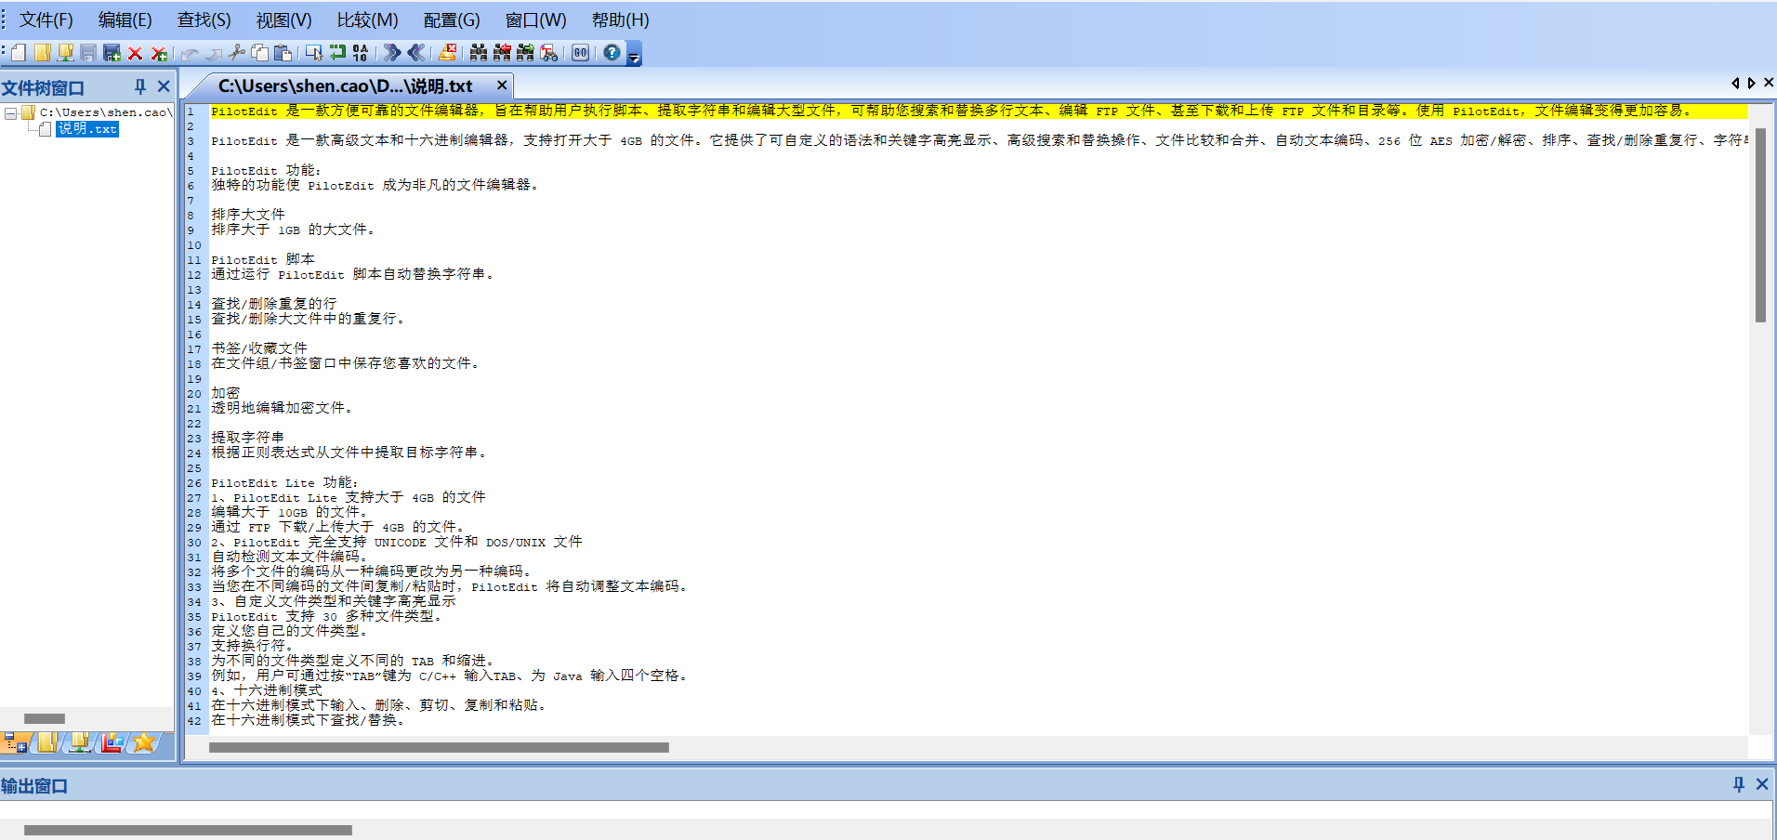1777x840 pixels.
Task: Click the editor vertical scrollbar thumb
Action: (1760, 225)
